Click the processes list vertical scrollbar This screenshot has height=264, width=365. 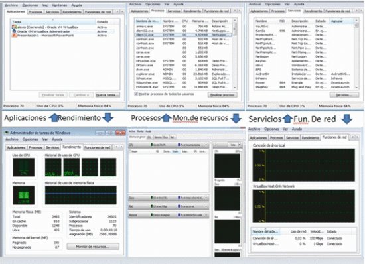235,54
